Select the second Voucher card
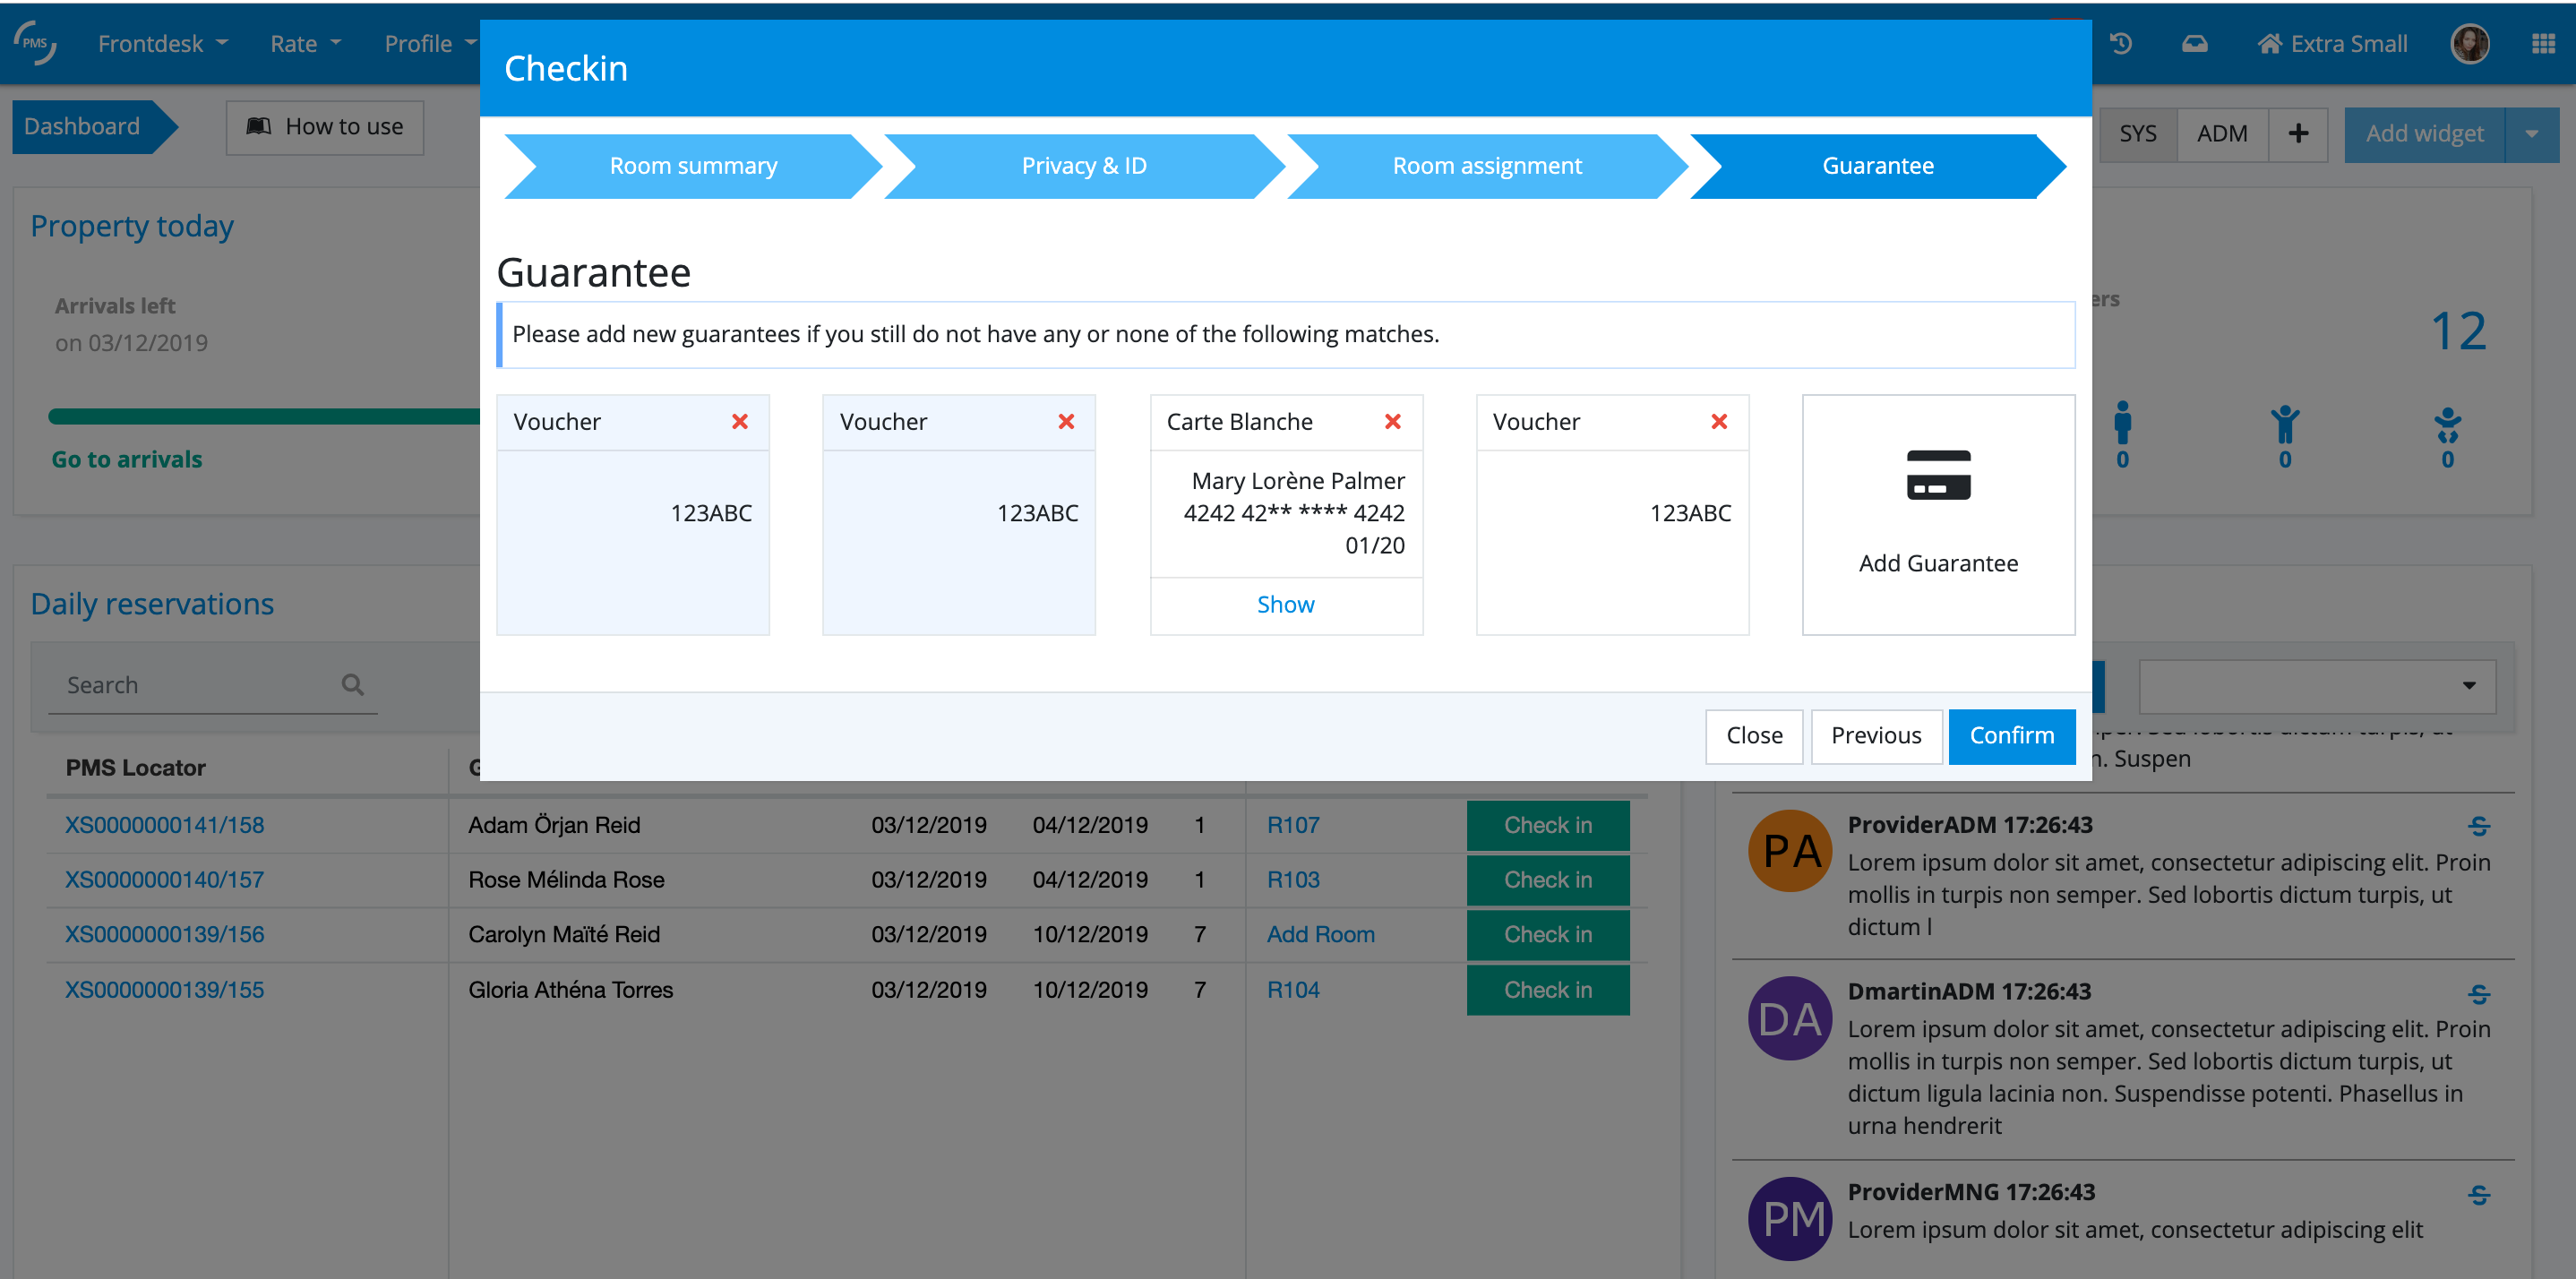The height and width of the screenshot is (1279, 2576). click(x=957, y=540)
